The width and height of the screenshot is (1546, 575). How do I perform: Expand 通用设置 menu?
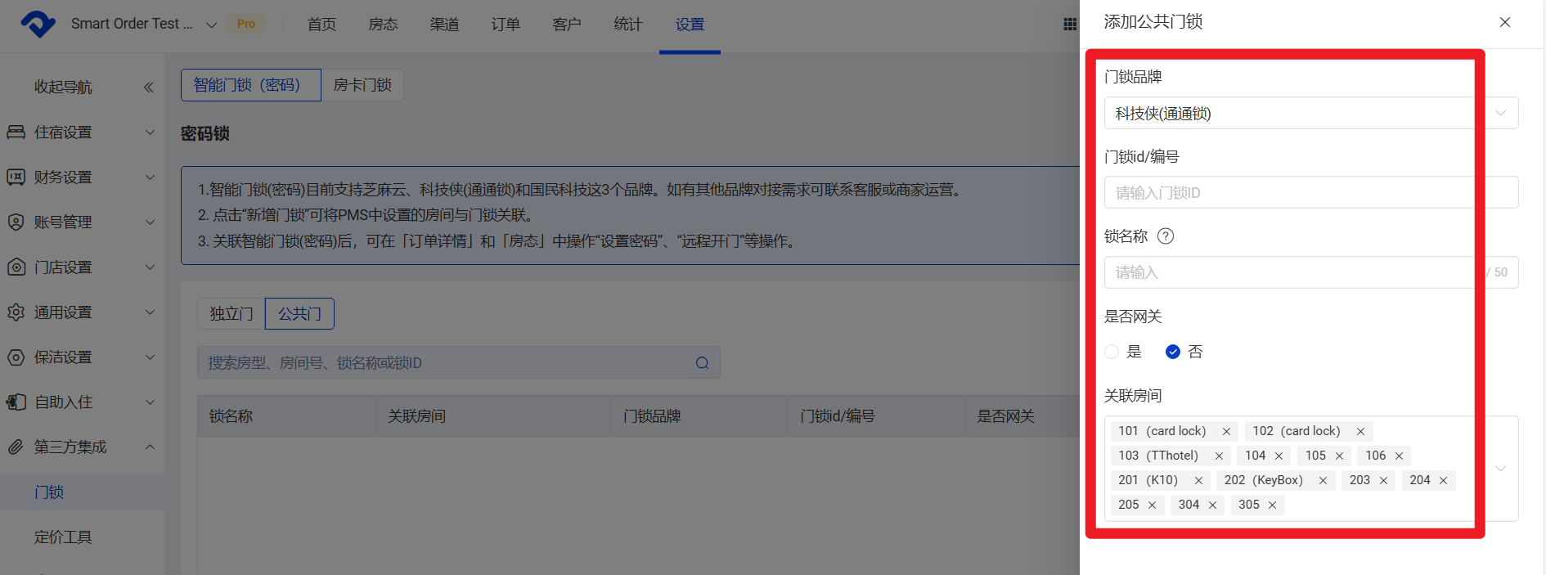[x=150, y=312]
